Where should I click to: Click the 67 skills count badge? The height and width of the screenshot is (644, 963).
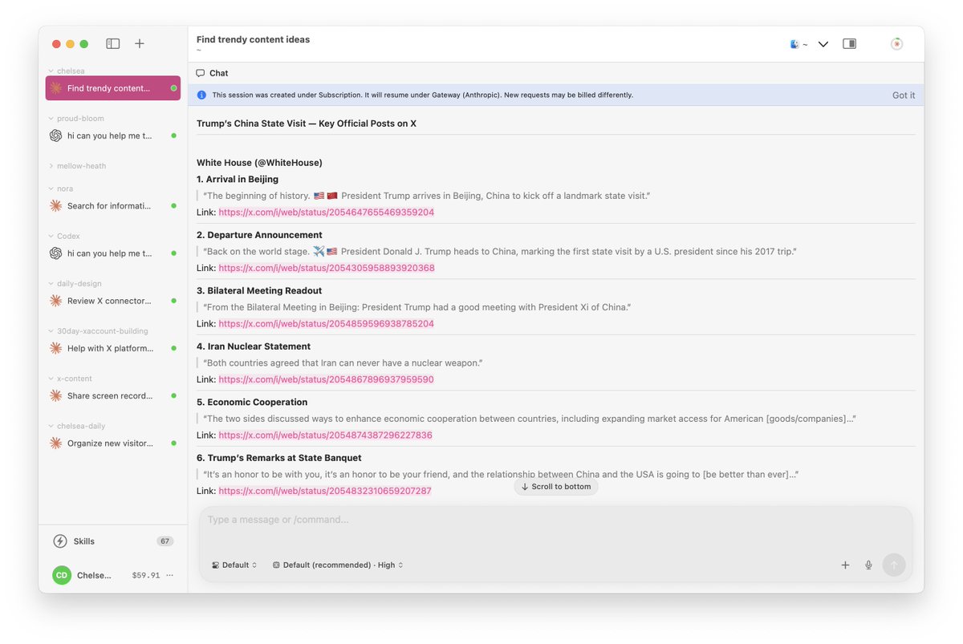click(165, 541)
